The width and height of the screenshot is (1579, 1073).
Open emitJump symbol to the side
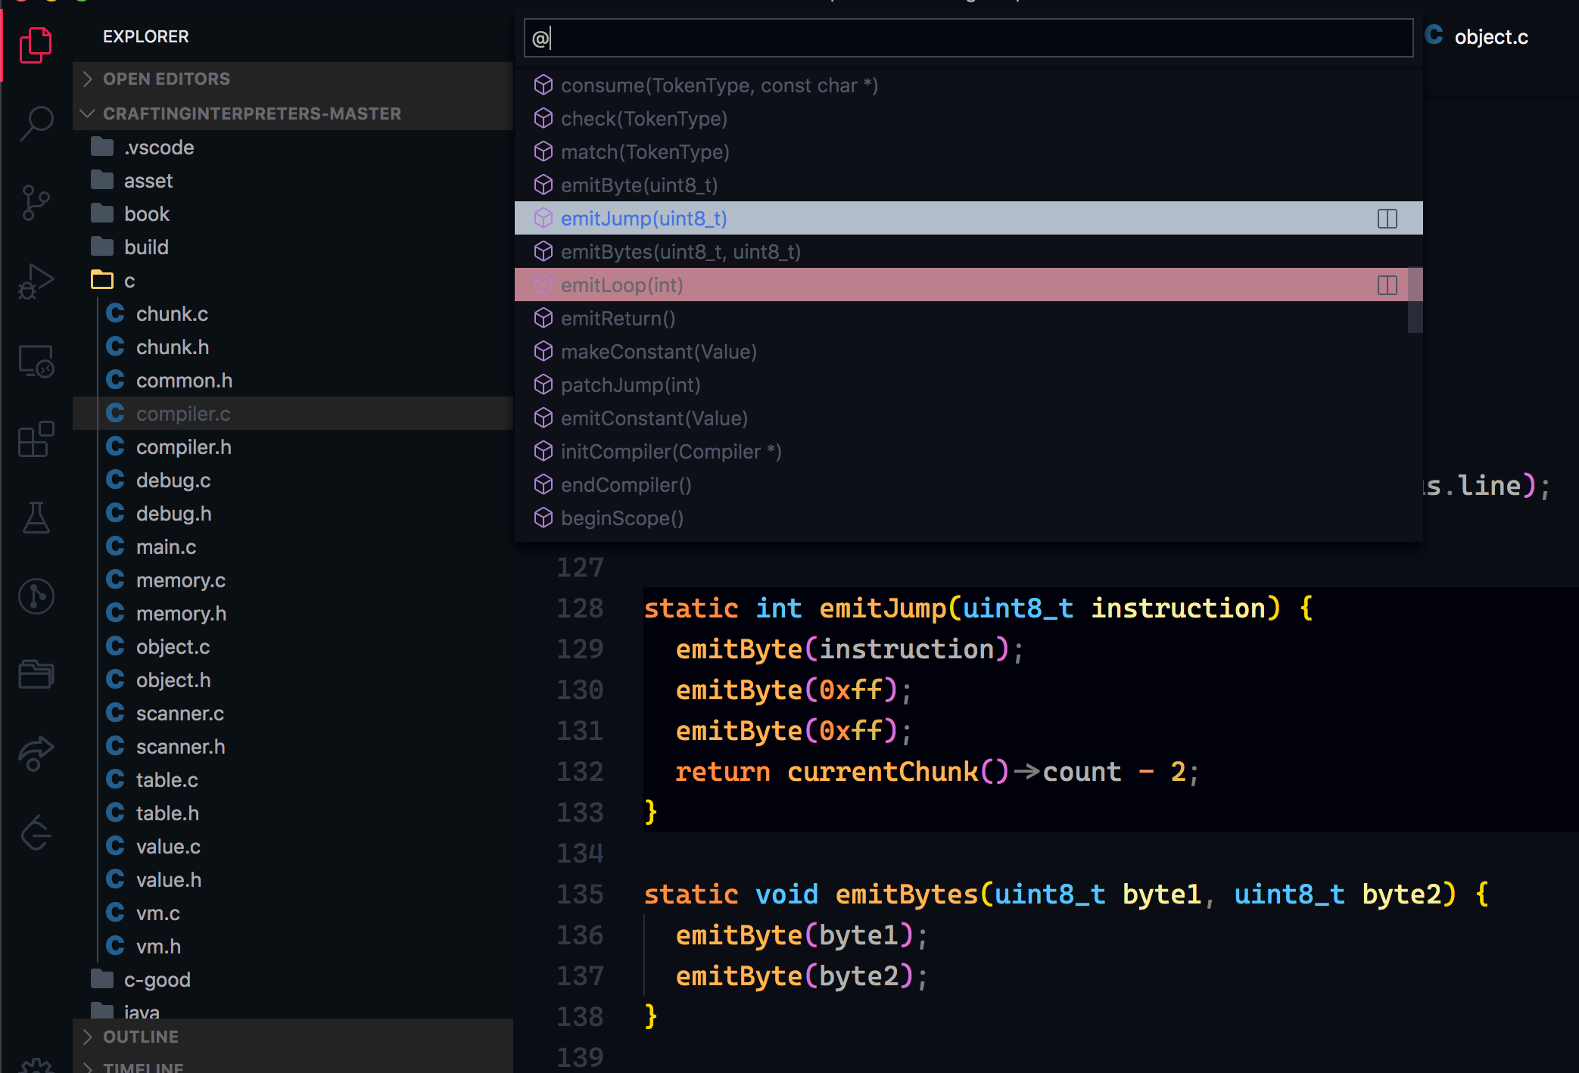pos(1387,219)
